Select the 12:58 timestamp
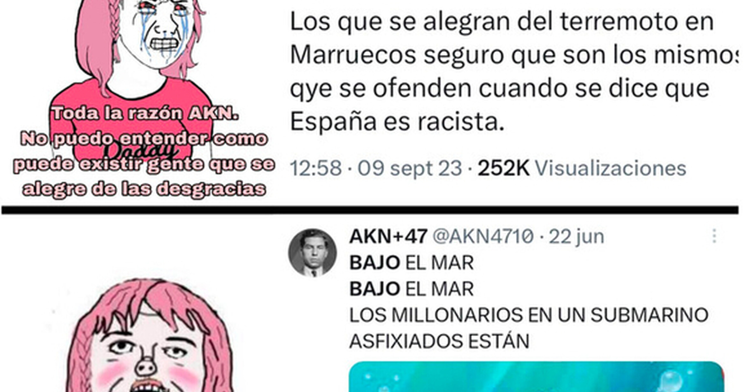Screen dimensions: 749x392 click(316, 168)
